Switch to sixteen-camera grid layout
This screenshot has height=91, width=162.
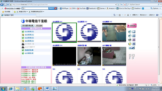[134, 44]
